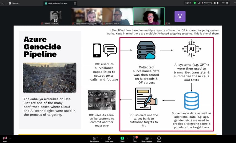
Task: Click the muted mic icon beside VF
Action: coord(166,23)
